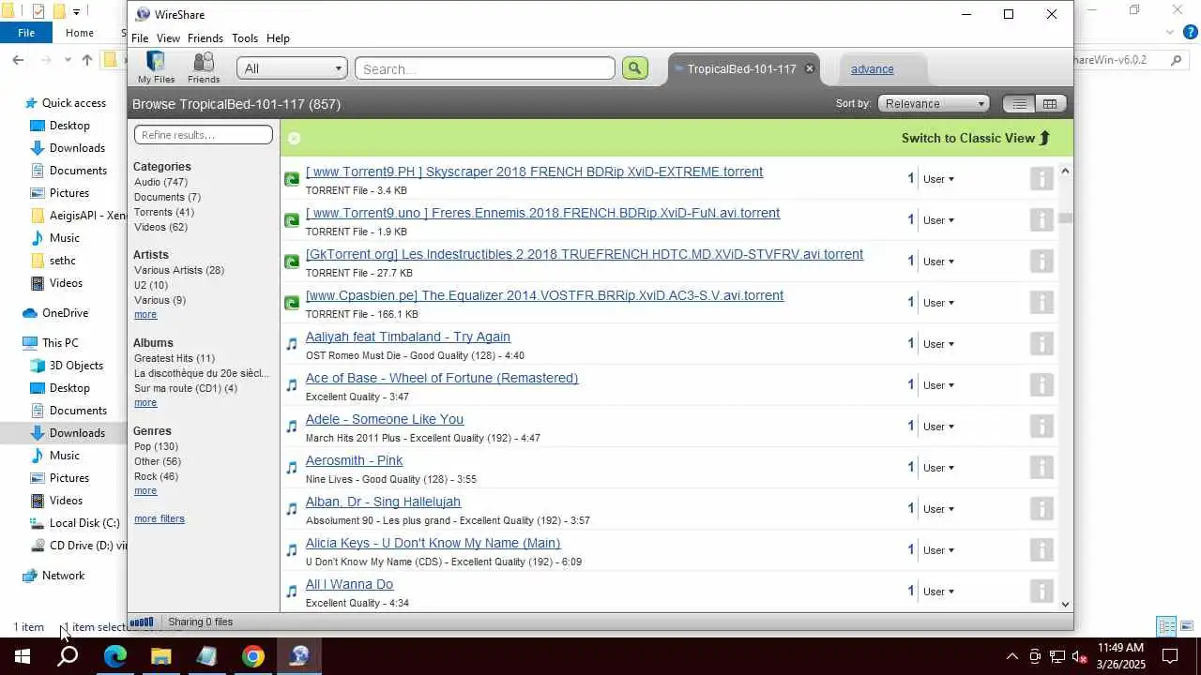The width and height of the screenshot is (1201, 675).
Task: Open the All search category dropdown
Action: (x=292, y=68)
